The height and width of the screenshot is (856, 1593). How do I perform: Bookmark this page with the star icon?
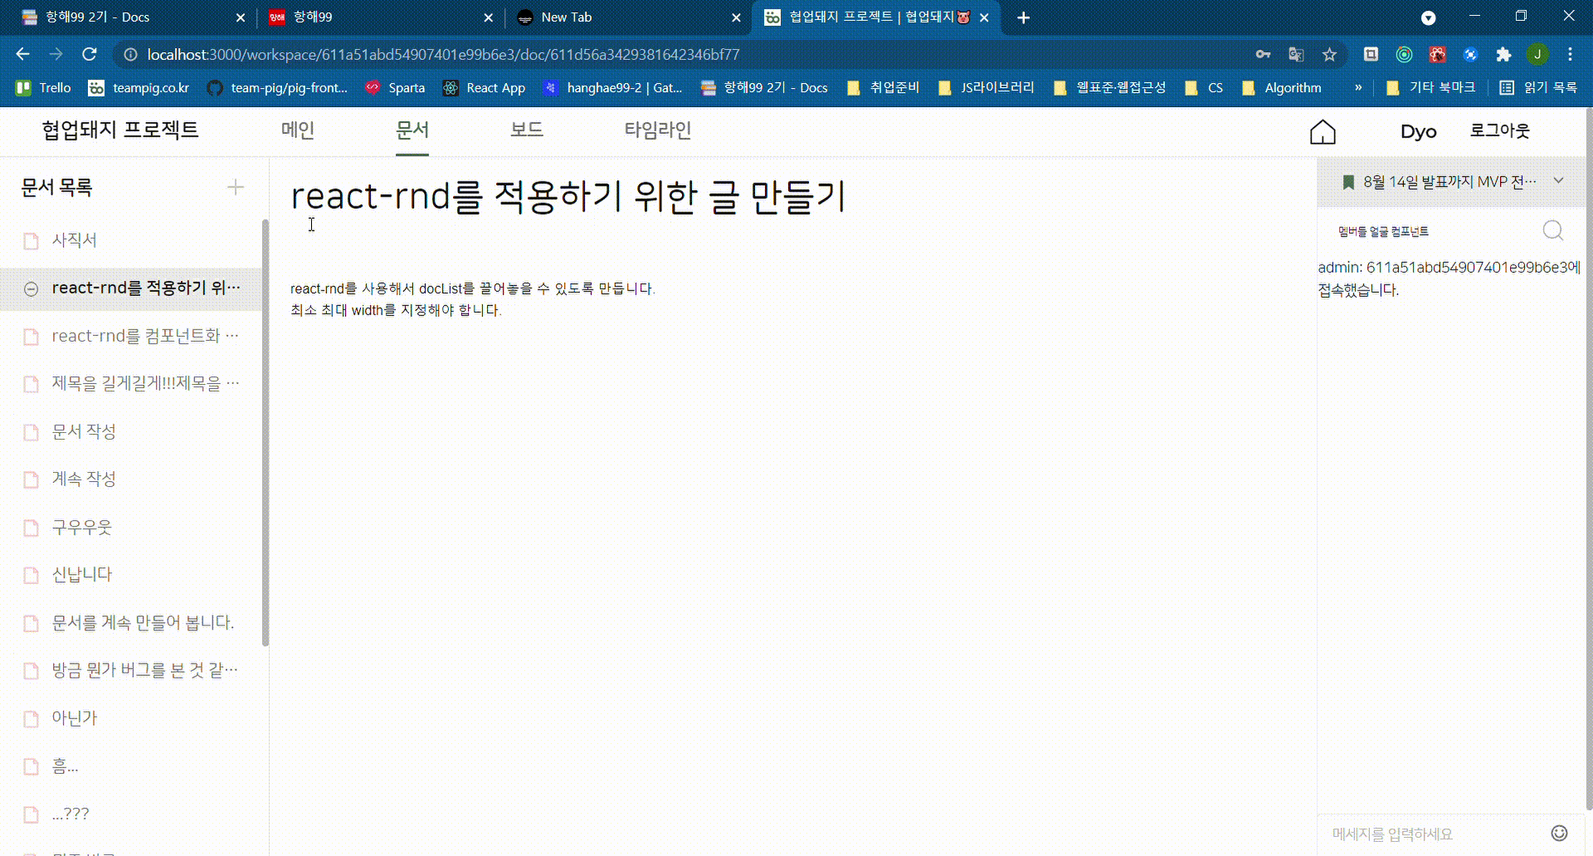(x=1330, y=55)
